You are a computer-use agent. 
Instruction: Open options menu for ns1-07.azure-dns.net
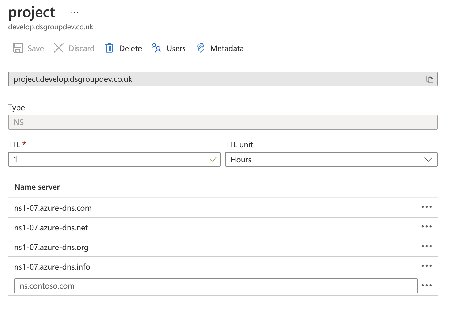pos(427,226)
